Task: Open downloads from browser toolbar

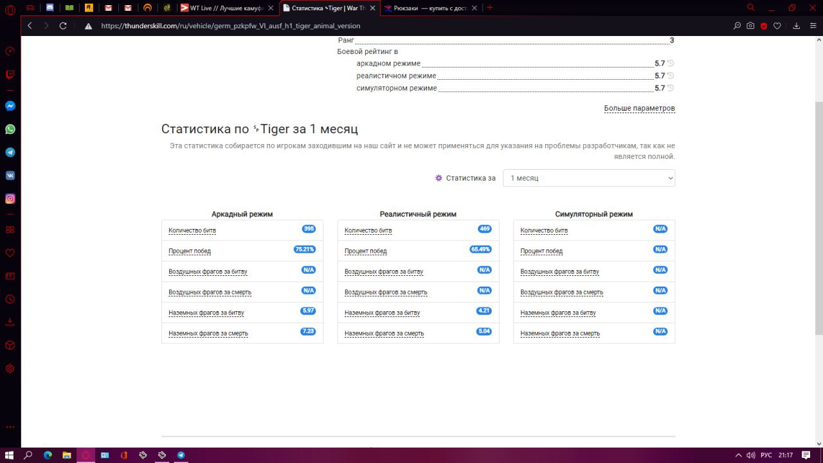Action: point(797,26)
